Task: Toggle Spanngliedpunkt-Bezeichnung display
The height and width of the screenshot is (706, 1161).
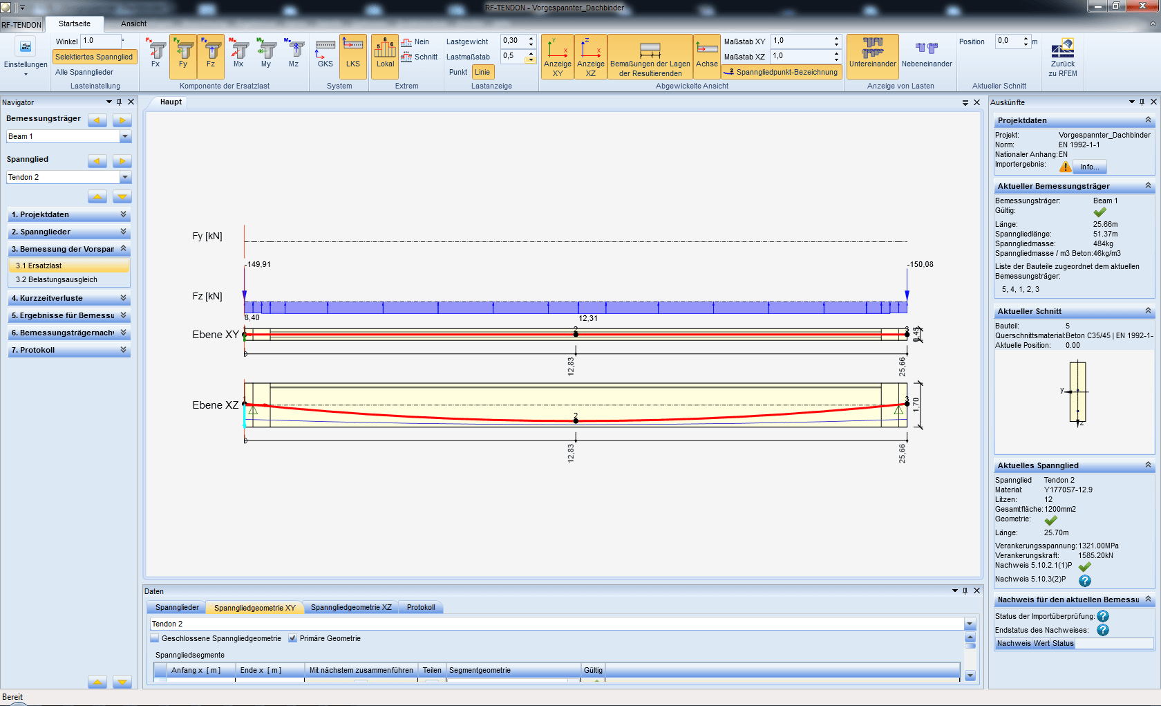Action: 781,72
